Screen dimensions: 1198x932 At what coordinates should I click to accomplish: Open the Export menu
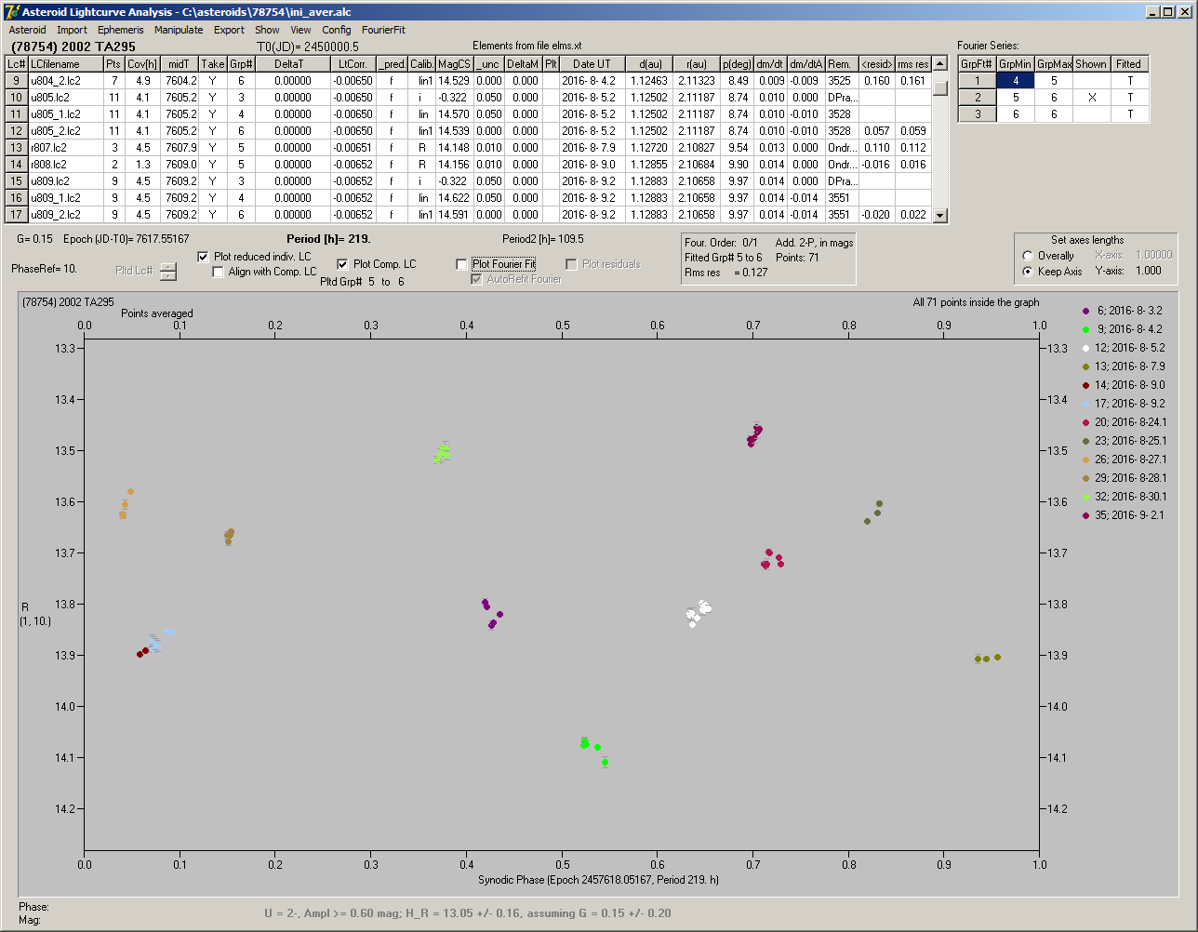coord(229,30)
